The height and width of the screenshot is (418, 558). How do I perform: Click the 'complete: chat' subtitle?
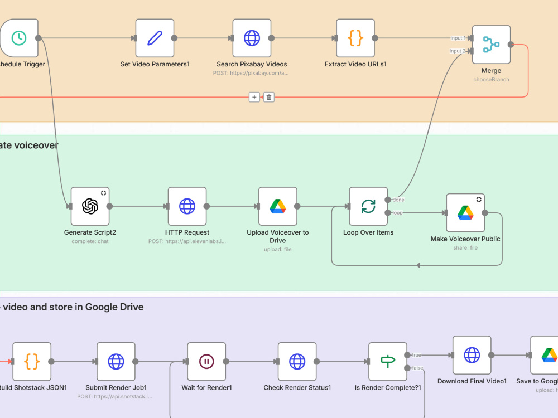90,241
